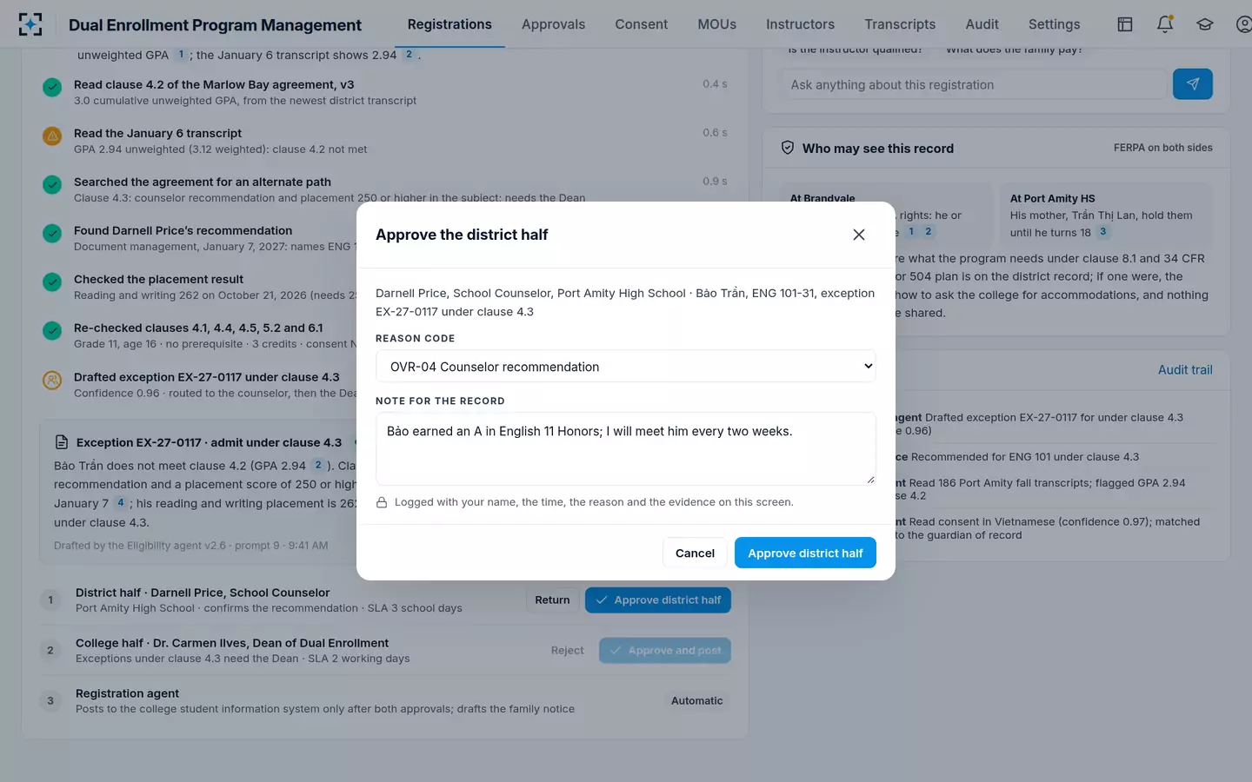The height and width of the screenshot is (782, 1252).
Task: Select the step 1 number circle for District half
Action: click(50, 600)
